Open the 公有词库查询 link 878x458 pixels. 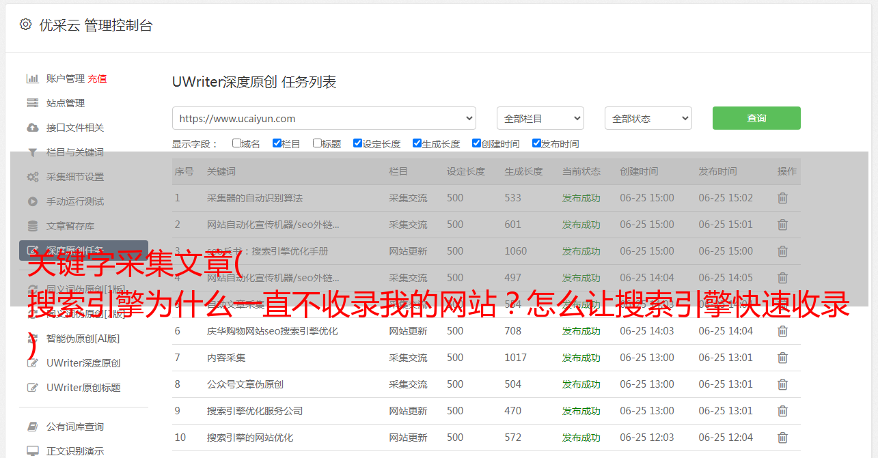(x=75, y=427)
